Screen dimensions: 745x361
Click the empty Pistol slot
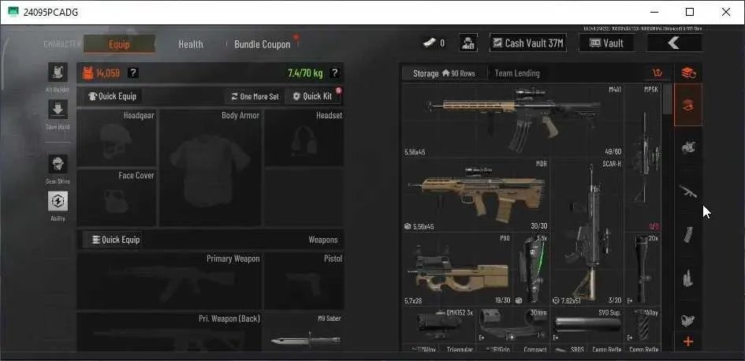(x=304, y=281)
